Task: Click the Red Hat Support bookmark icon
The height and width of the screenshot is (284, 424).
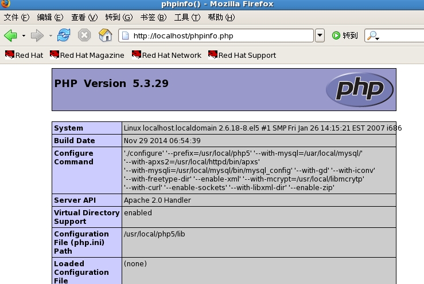Action: point(213,54)
